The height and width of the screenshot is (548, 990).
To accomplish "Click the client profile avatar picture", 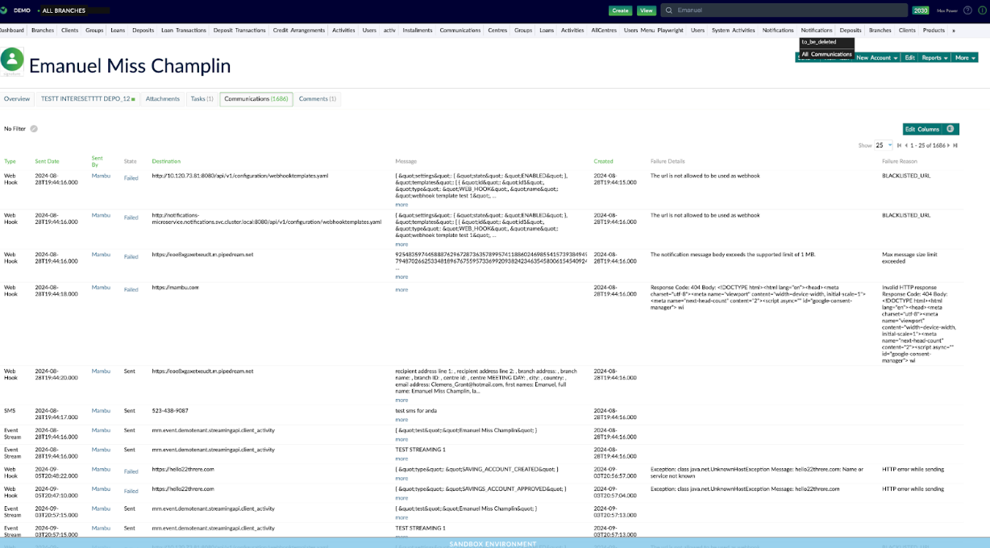I will pos(12,60).
